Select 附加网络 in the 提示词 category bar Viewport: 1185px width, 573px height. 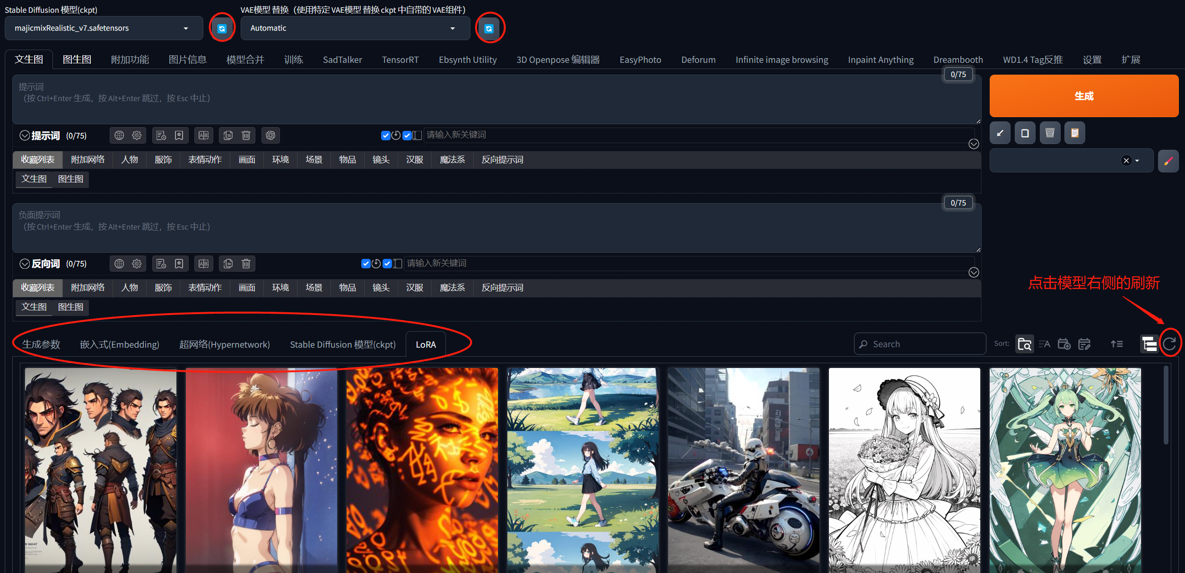(x=87, y=160)
